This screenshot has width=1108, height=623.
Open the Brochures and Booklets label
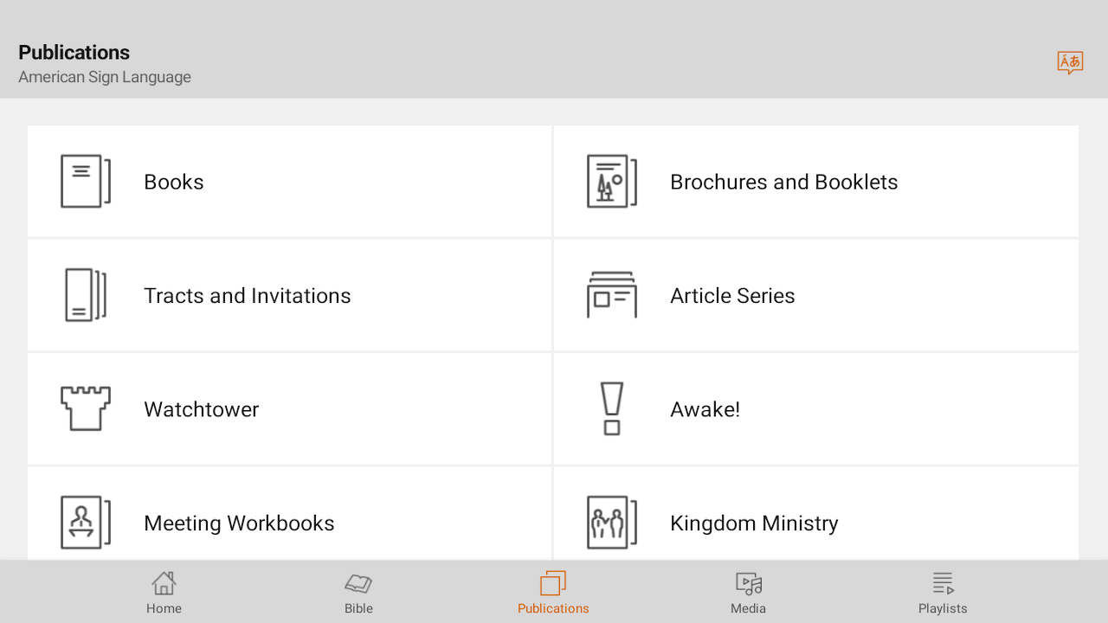[783, 182]
